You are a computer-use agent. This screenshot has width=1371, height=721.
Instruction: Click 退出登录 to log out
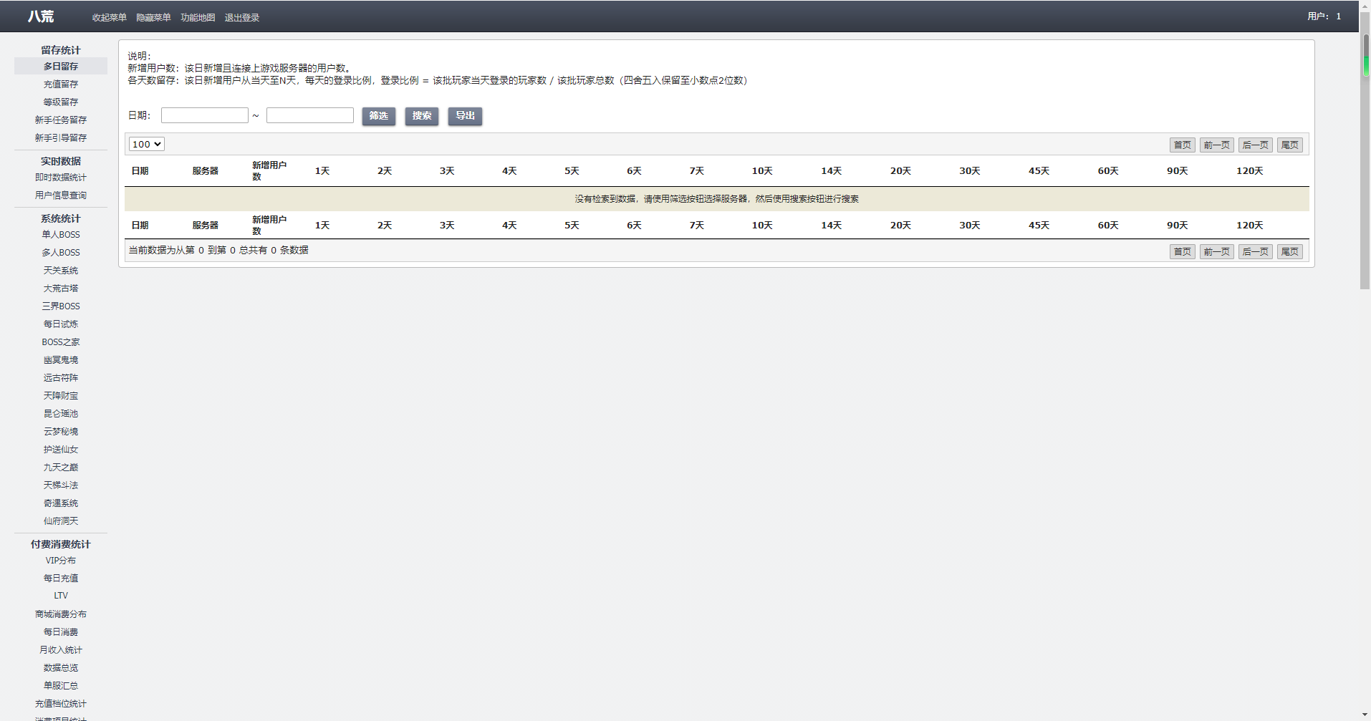(x=242, y=17)
